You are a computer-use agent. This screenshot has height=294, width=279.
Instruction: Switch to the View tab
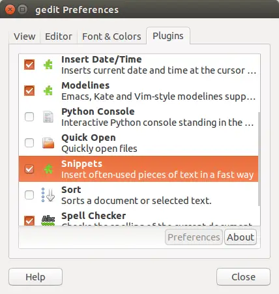25,37
